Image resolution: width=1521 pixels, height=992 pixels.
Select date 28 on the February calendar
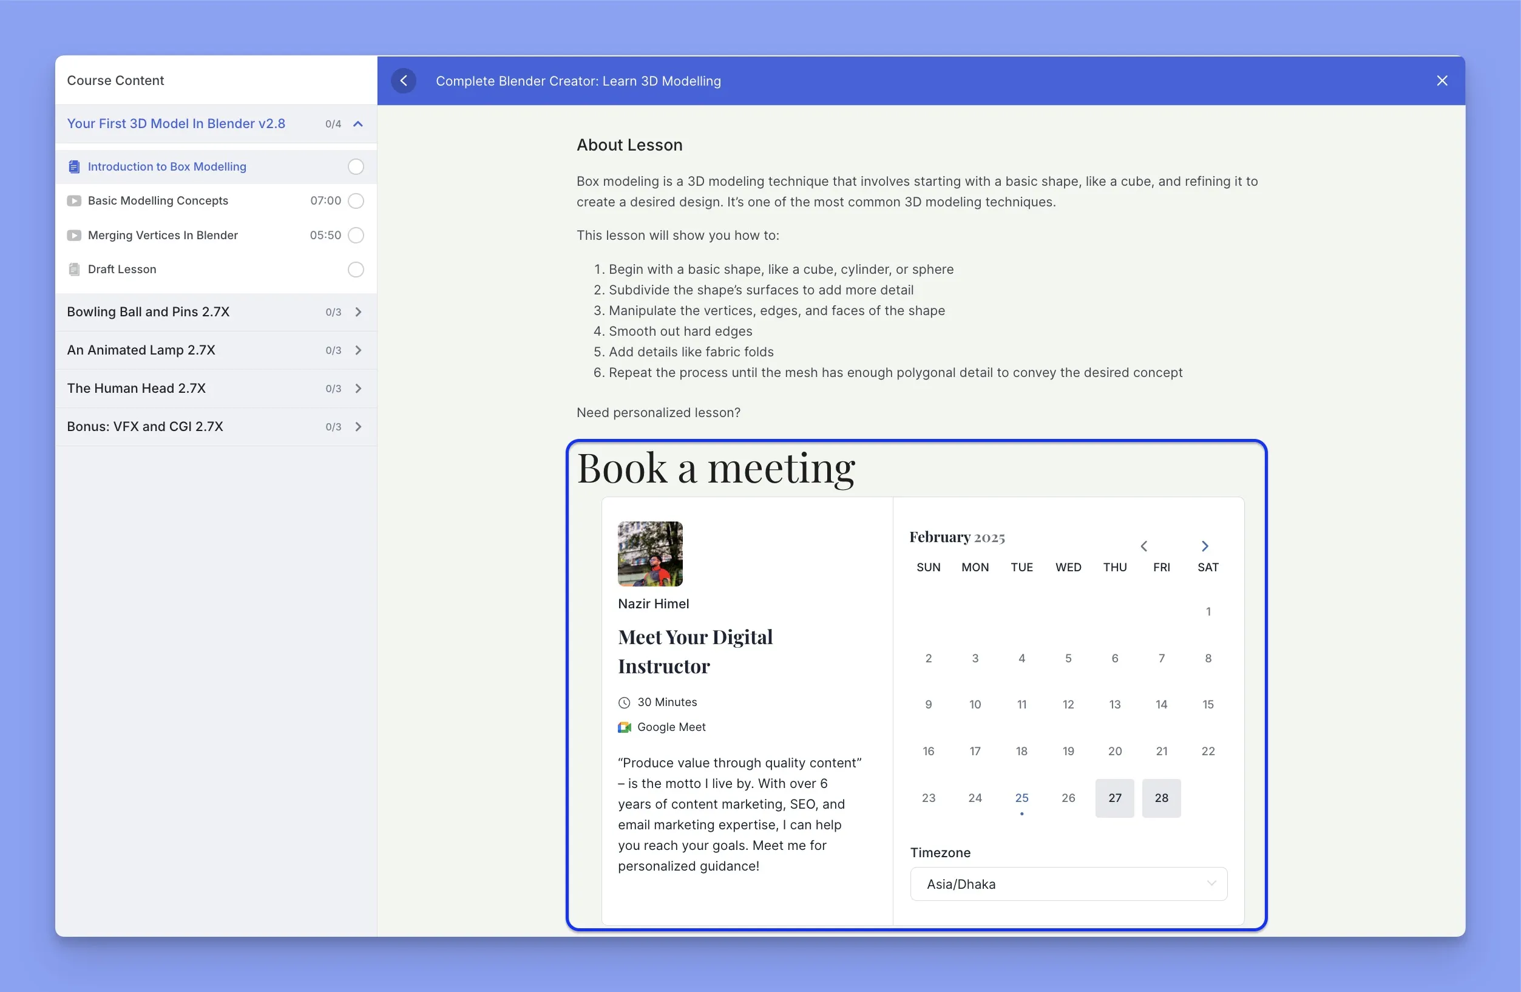coord(1160,798)
